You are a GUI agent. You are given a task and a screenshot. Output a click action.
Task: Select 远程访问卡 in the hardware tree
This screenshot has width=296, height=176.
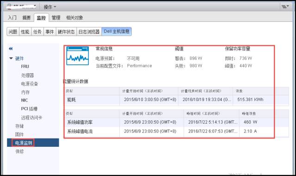(x=31, y=118)
